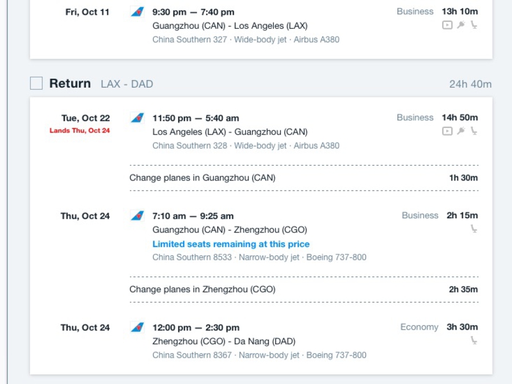
Task: Click seat icon for Guangzhou to Zhengzhou flight
Action: coord(474,229)
